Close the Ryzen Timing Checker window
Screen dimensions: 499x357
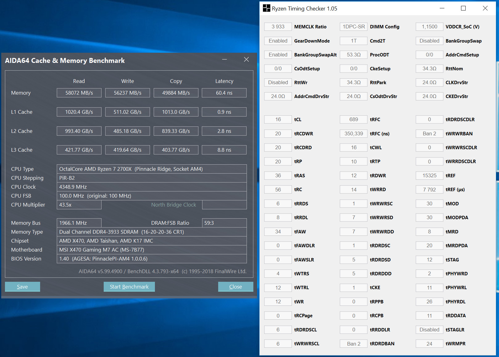(x=485, y=8)
